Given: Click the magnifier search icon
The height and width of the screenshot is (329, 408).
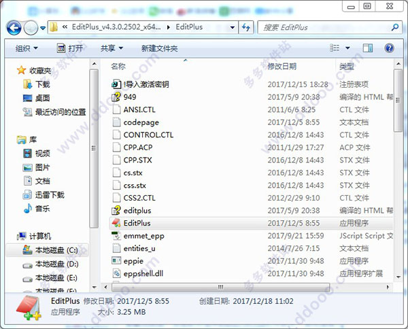Looking at the screenshot, I should [395, 27].
